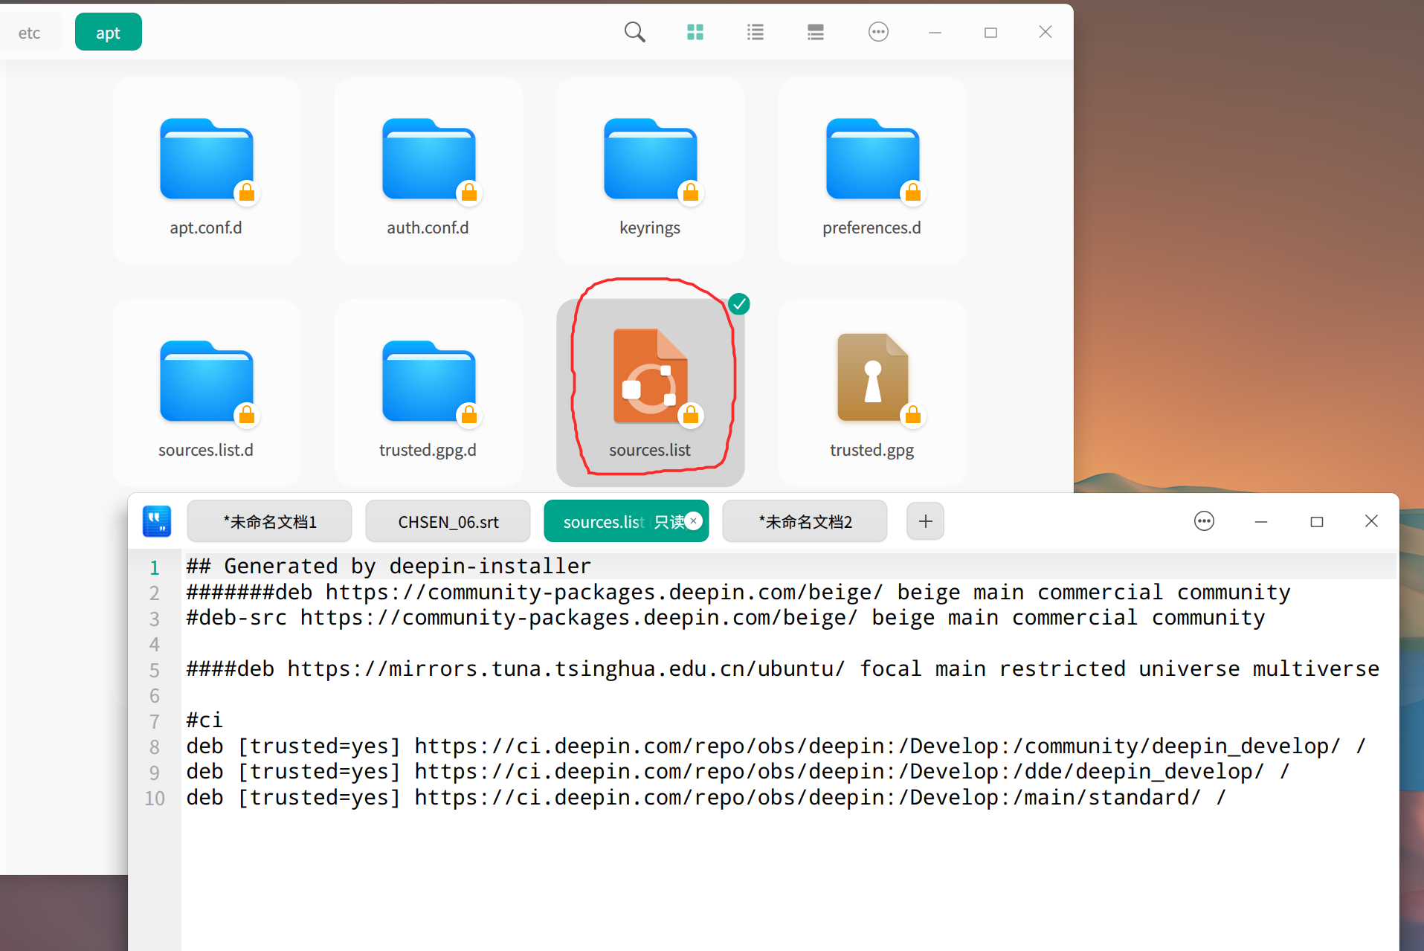
Task: Switch to the *未命名文档1 tab
Action: click(x=269, y=521)
